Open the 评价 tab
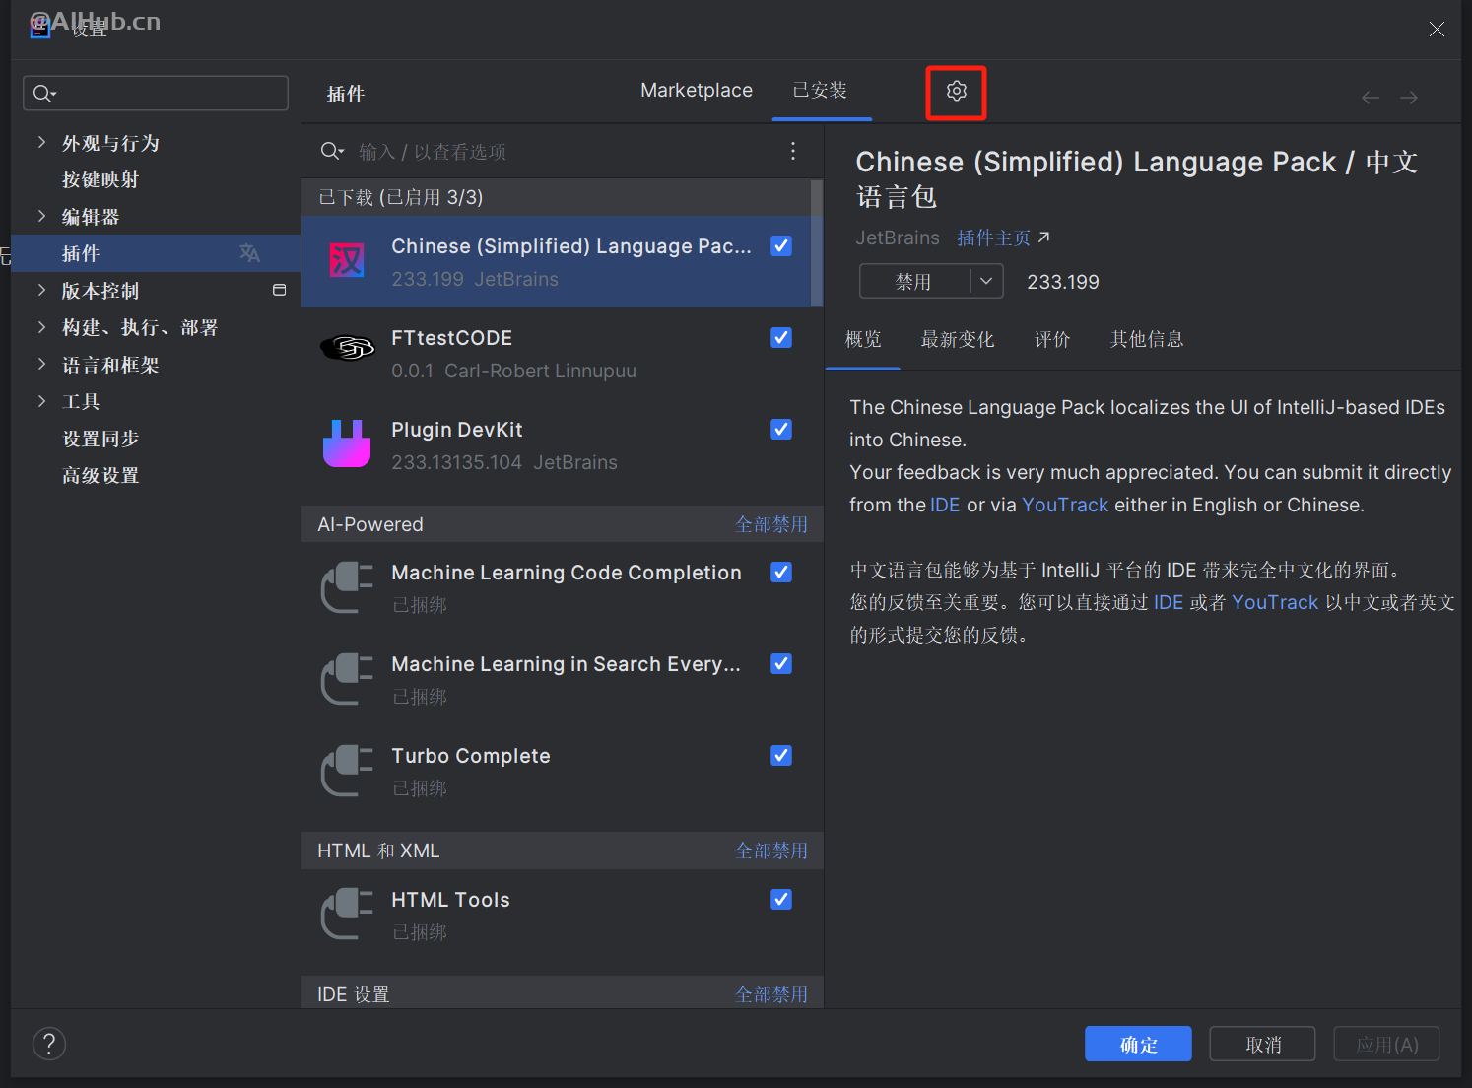The width and height of the screenshot is (1472, 1088). [x=1052, y=339]
